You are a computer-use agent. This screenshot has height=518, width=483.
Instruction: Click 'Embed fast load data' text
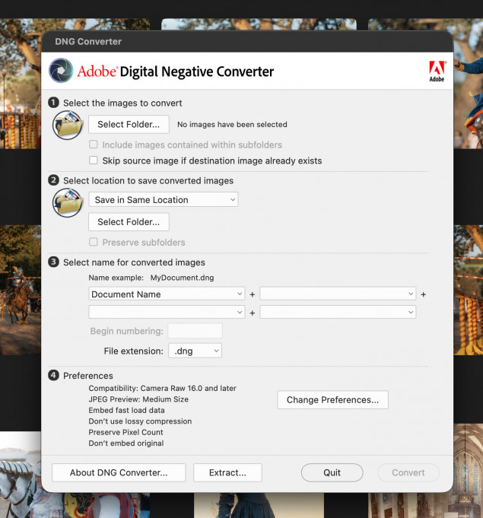pyautogui.click(x=126, y=410)
